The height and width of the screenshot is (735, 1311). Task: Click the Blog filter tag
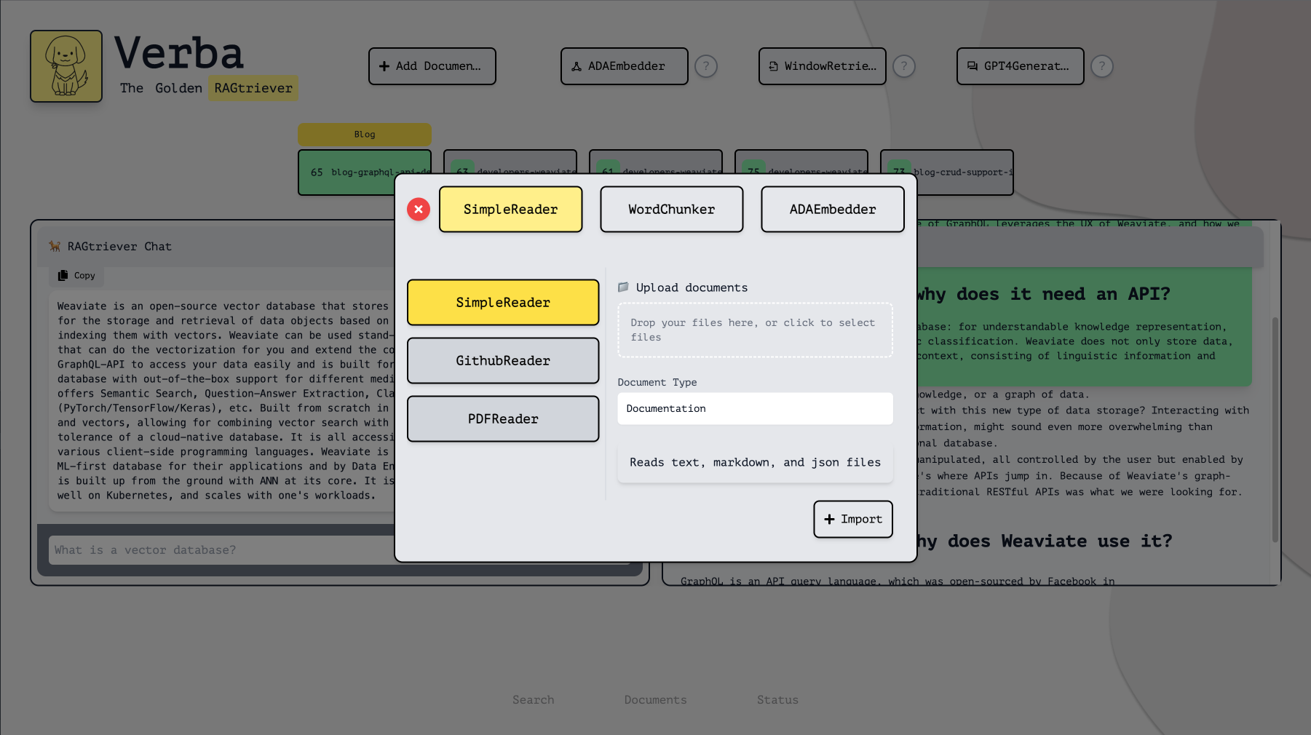[365, 135]
